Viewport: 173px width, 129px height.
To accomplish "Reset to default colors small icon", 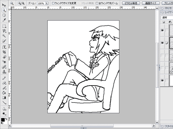I will pyautogui.click(x=2, y=123).
